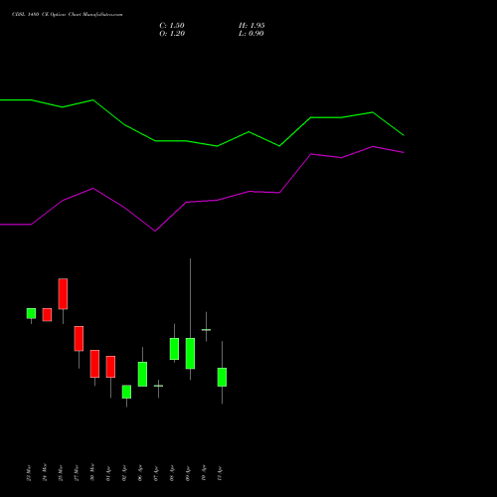Click the purple indicator line
Screen dimensions: 497x497
point(202,201)
